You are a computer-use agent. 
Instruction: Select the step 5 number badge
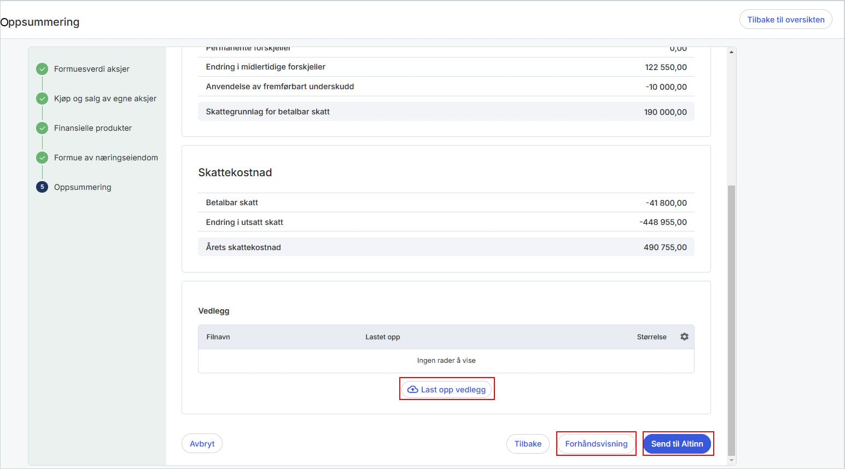[x=42, y=187]
